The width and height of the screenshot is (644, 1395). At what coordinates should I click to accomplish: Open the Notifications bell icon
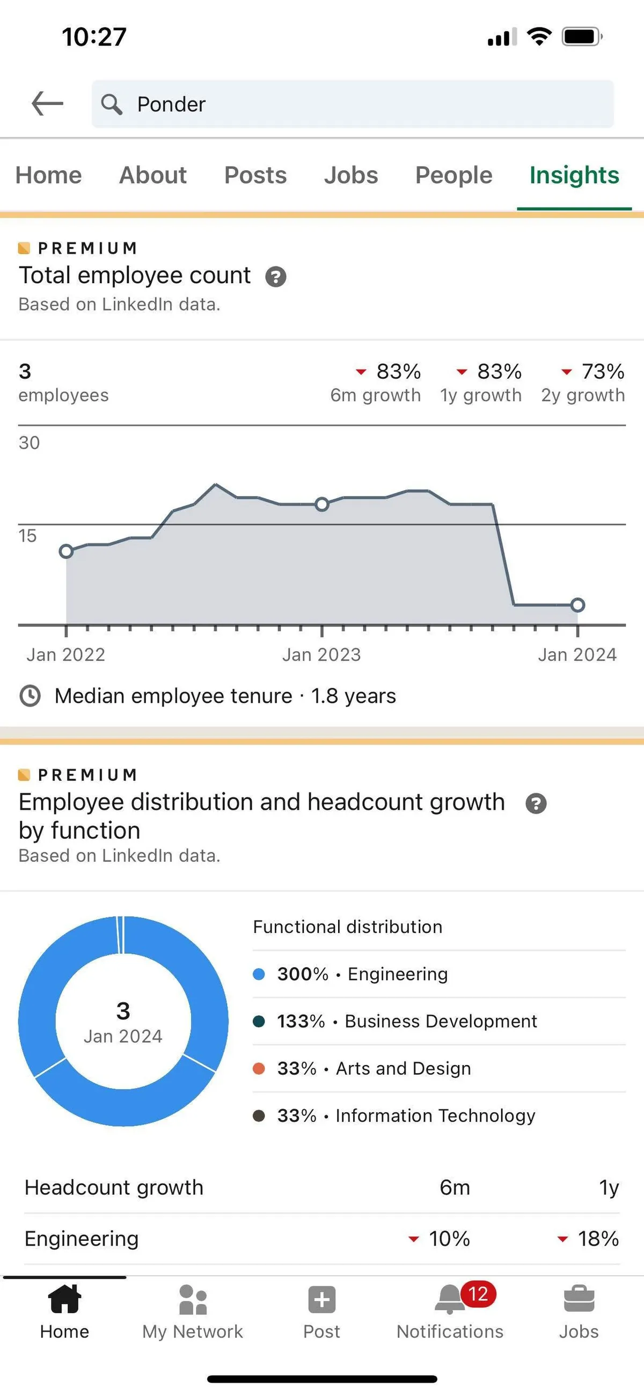(x=450, y=1300)
